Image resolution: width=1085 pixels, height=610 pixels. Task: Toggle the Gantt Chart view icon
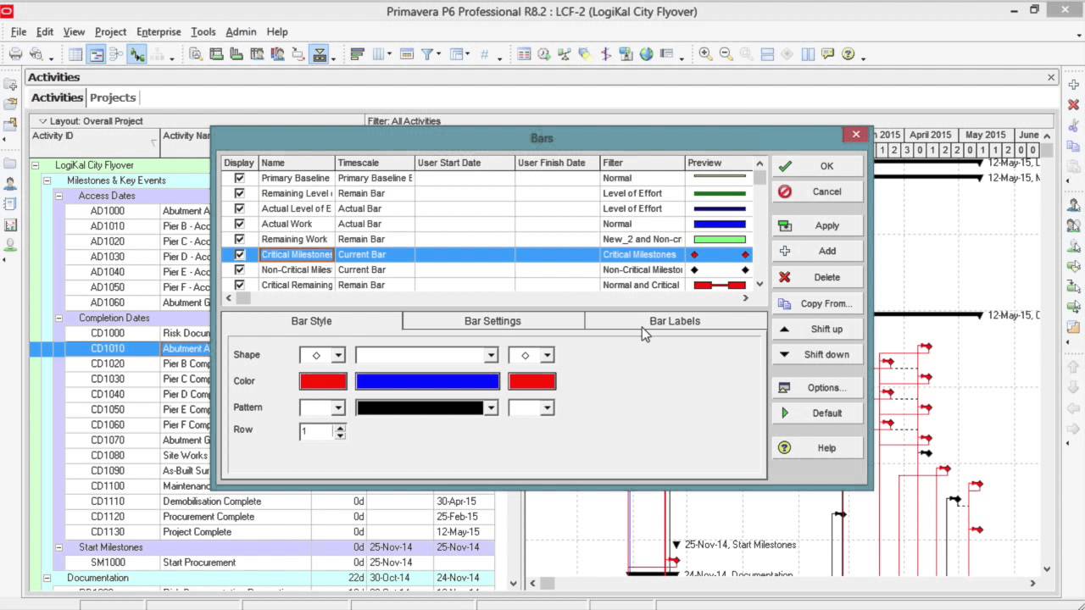coord(96,54)
